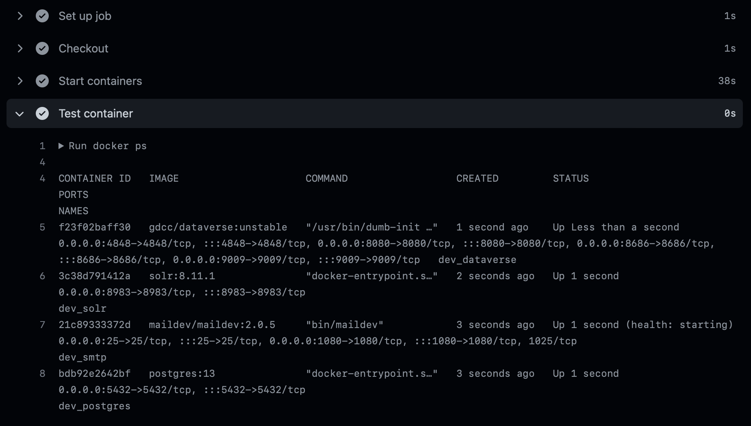
Task: Click the Set up job success checkmark icon
Action: click(x=42, y=16)
